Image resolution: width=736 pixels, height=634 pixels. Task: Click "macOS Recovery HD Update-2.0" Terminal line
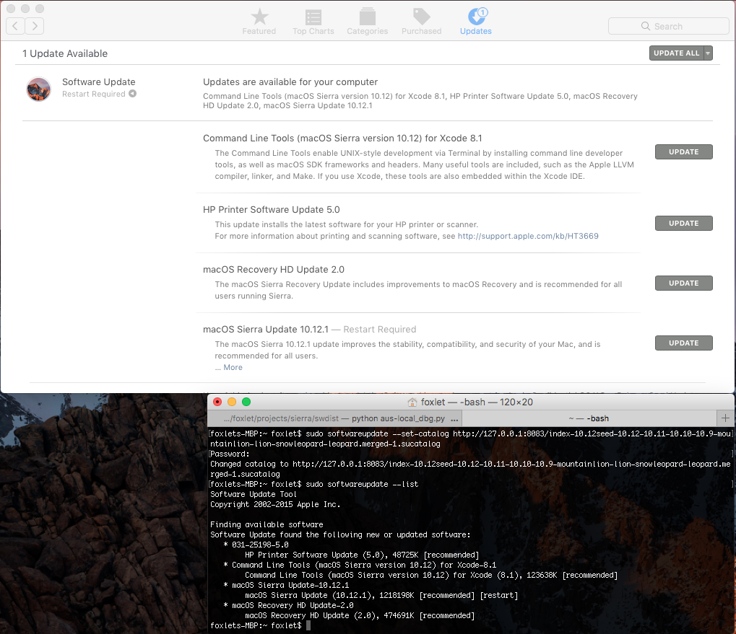(x=293, y=605)
